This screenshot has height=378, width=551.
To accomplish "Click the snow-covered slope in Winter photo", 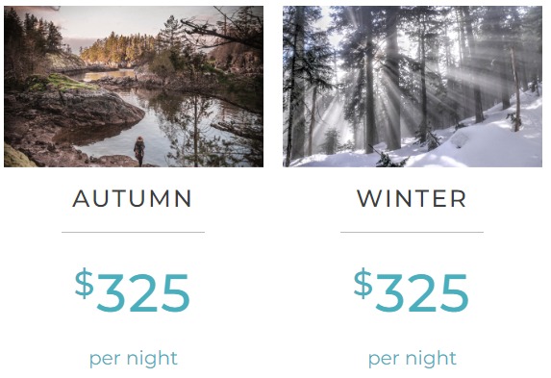I will tap(485, 140).
